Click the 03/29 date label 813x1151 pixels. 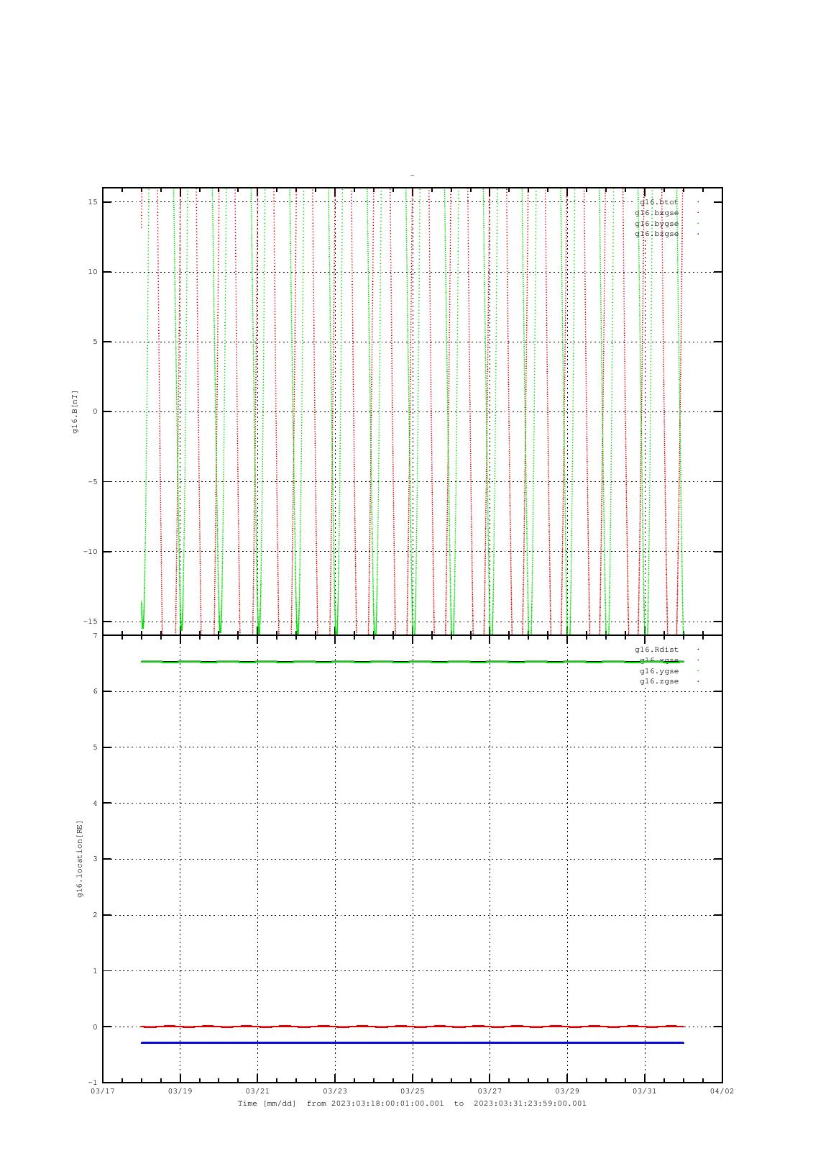click(x=567, y=1091)
